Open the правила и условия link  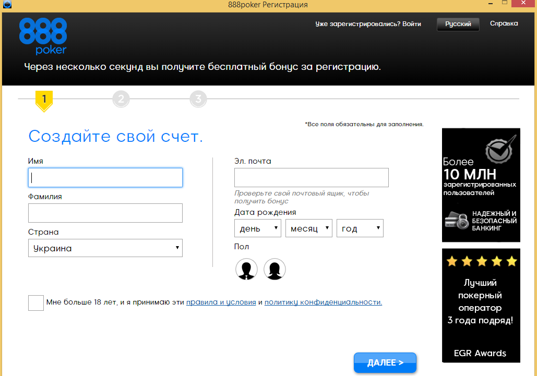[221, 302]
